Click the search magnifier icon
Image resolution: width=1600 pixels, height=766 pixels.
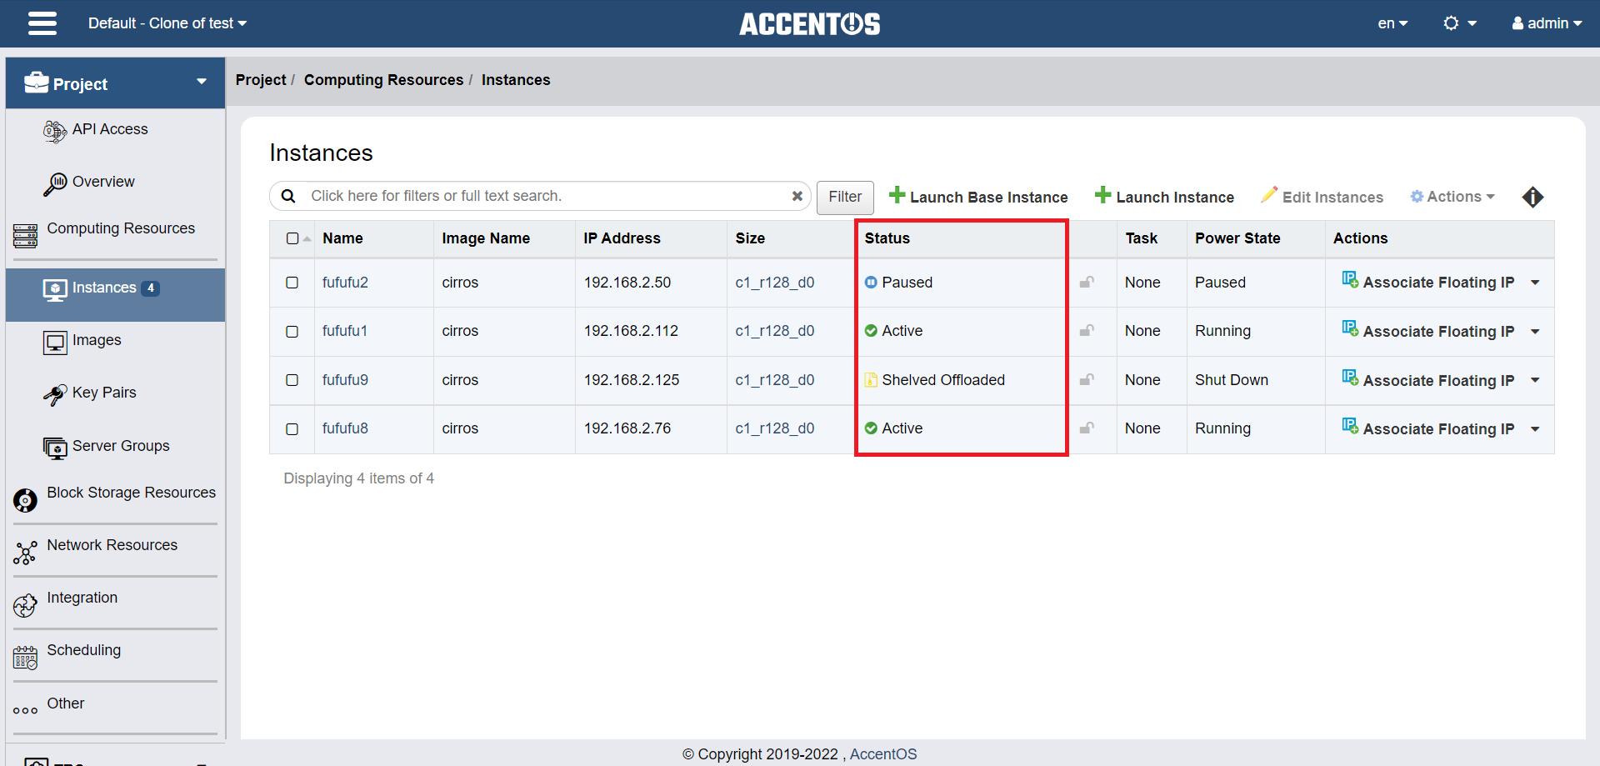288,196
